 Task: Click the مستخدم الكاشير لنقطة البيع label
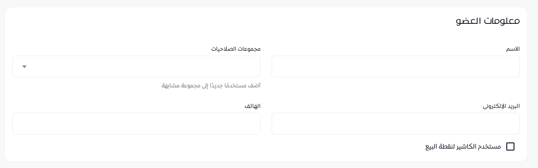(463, 147)
